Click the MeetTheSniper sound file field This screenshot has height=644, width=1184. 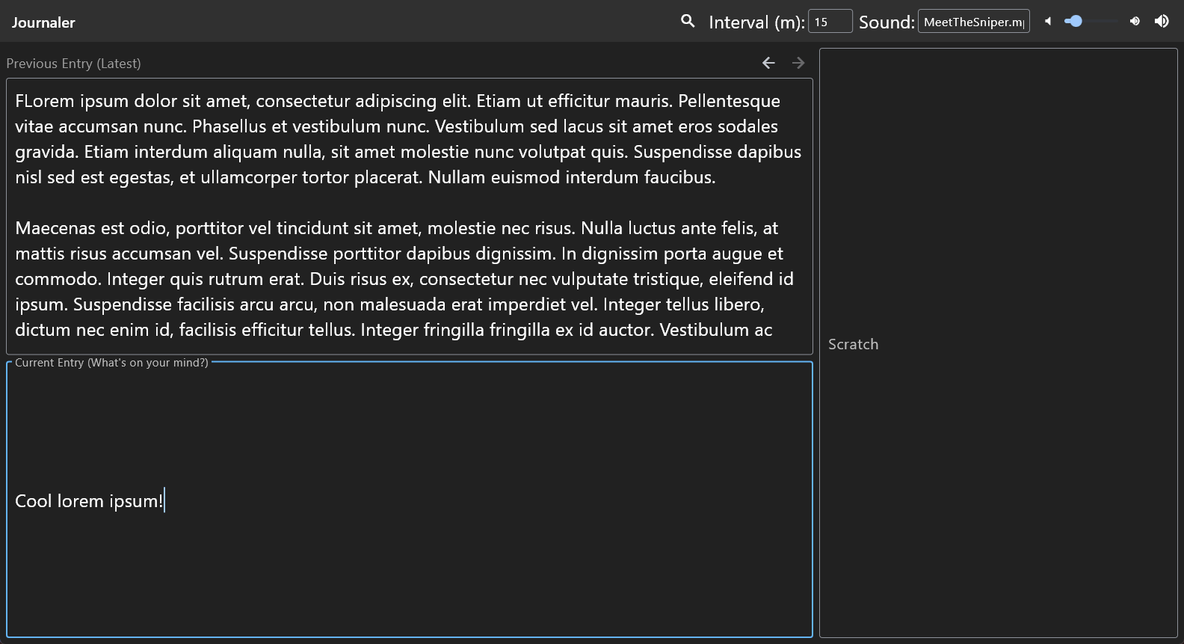click(973, 22)
